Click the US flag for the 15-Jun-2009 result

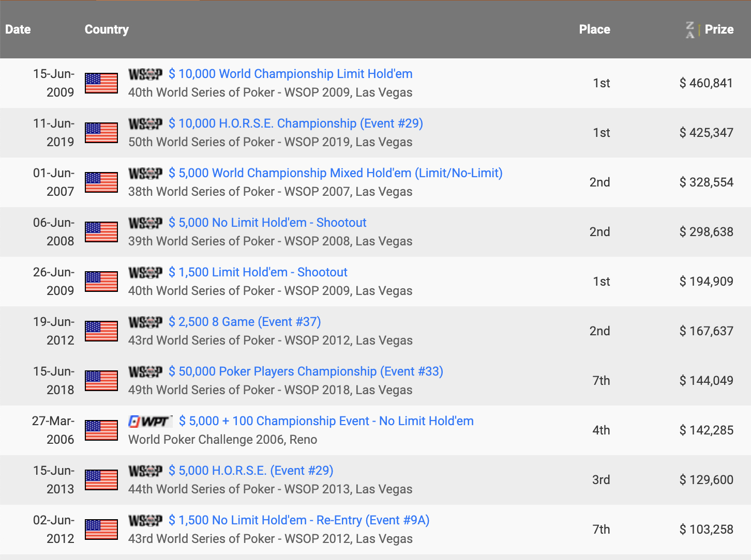pyautogui.click(x=101, y=83)
